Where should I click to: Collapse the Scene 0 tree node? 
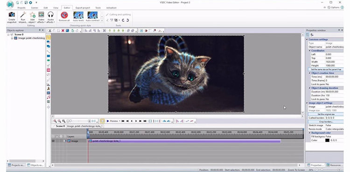coord(8,35)
